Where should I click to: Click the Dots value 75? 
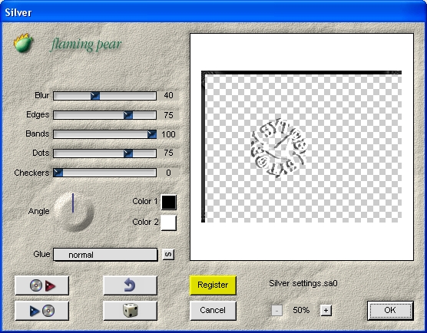[x=168, y=153]
